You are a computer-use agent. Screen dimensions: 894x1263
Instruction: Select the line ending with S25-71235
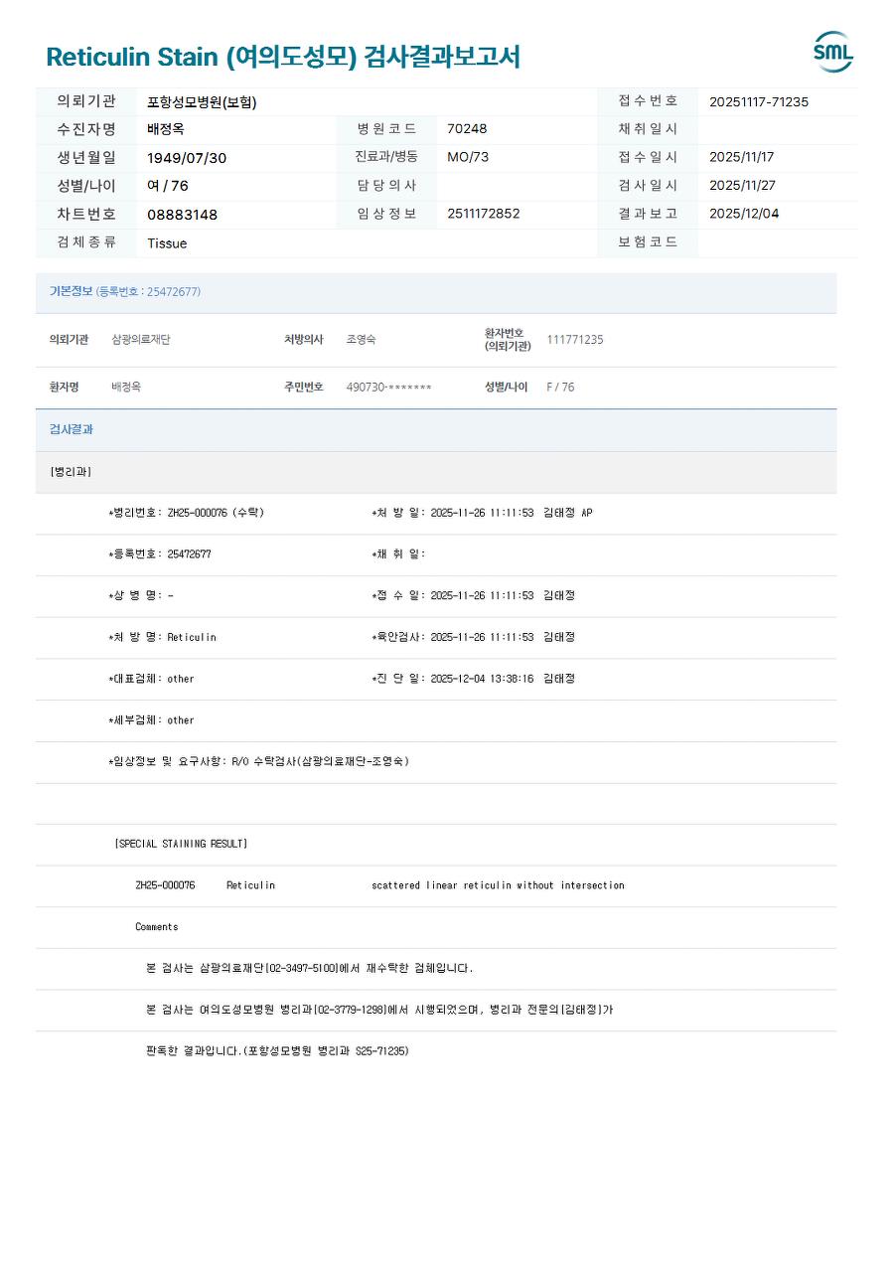(x=277, y=1051)
